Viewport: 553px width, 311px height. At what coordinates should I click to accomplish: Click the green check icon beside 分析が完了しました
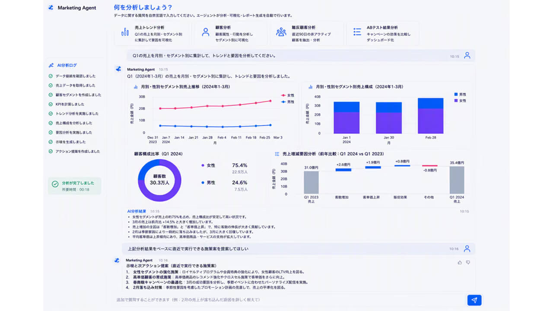coord(55,184)
